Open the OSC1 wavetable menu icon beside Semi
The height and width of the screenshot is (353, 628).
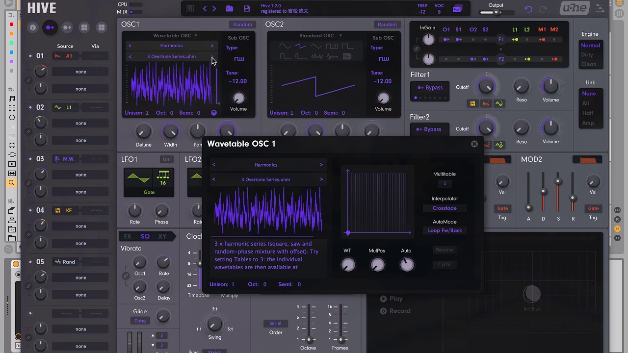pos(214,113)
